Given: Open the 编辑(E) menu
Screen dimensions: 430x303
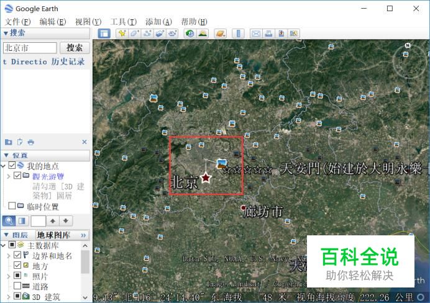Looking at the screenshot, I should (x=53, y=22).
